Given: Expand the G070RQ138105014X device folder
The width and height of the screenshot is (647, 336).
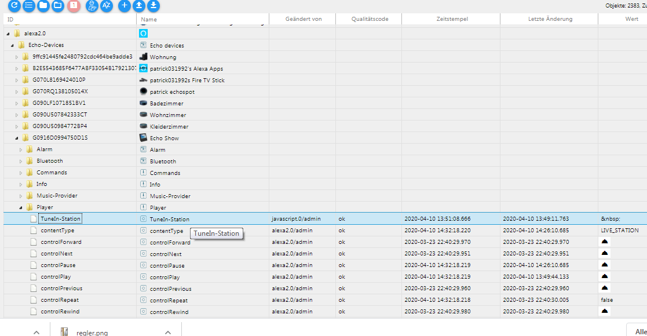Looking at the screenshot, I should (16, 92).
